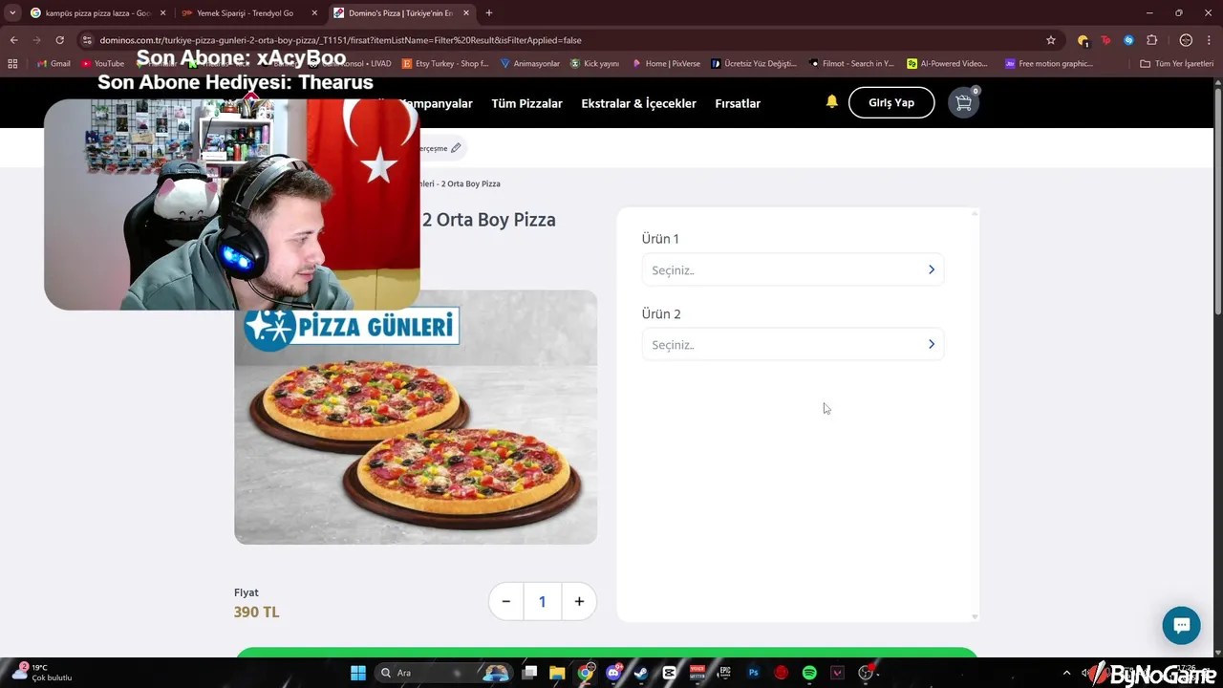Open the YouTube bookmark
Viewport: 1223px width, 688px height.
click(x=103, y=64)
